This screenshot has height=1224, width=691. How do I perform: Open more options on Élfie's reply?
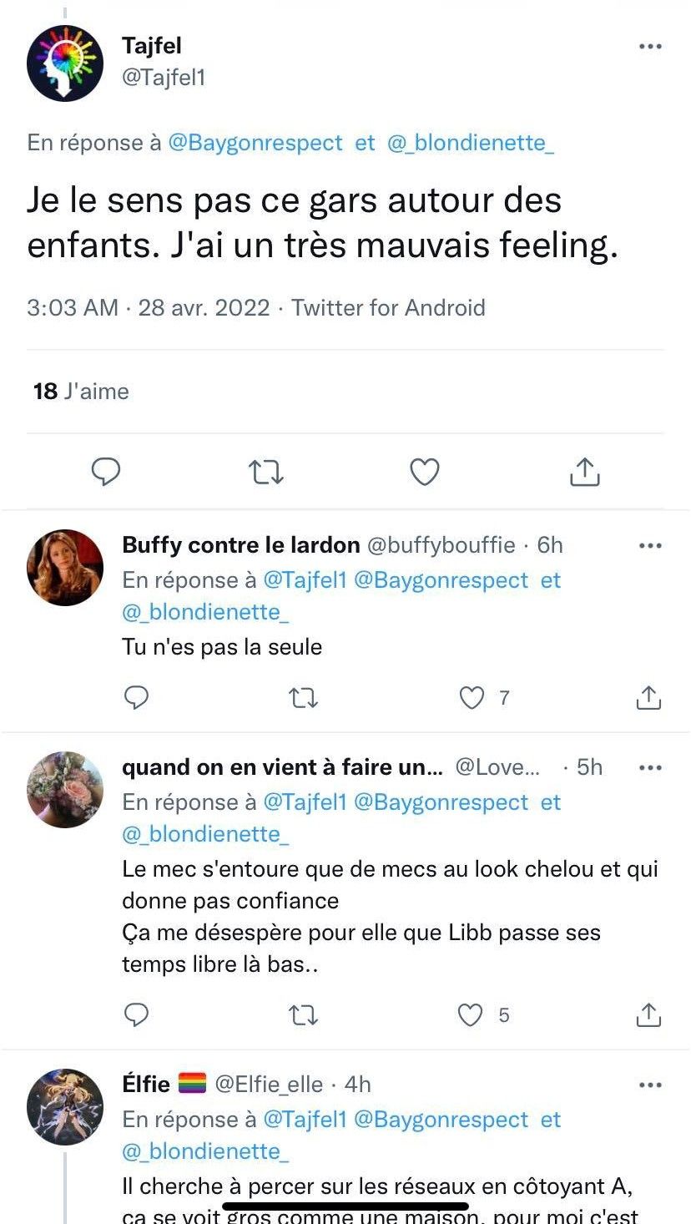[650, 1085]
